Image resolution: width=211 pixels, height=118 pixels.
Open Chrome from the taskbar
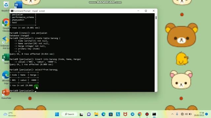point(140,114)
